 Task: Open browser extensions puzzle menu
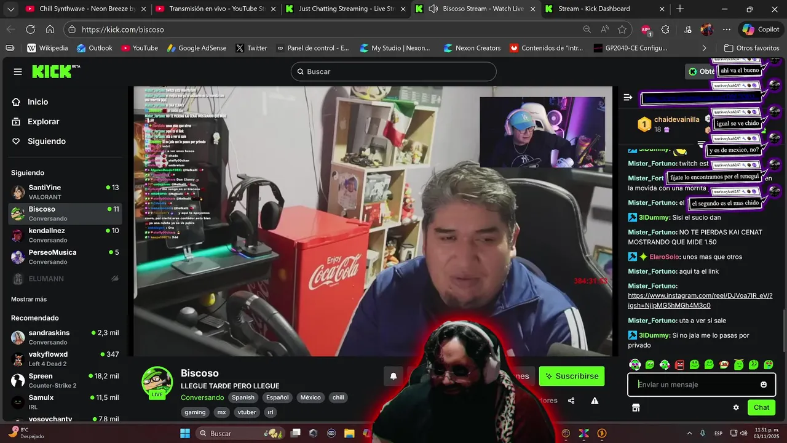[x=665, y=30]
